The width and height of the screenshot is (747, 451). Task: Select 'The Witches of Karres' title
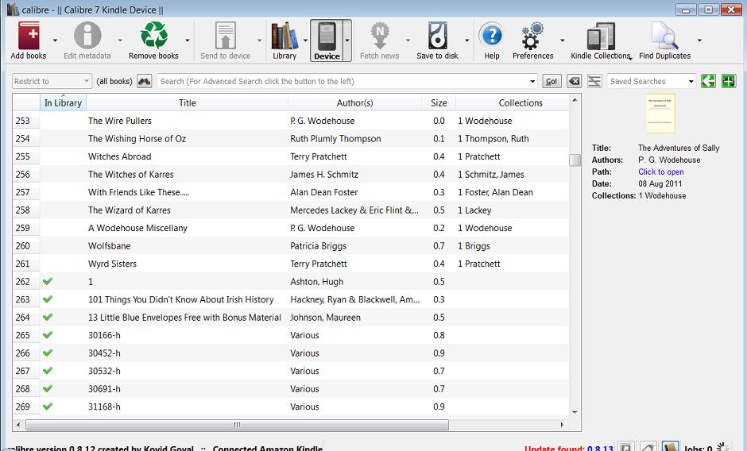click(x=130, y=175)
